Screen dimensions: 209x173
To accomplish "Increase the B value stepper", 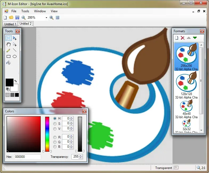I will coord(71,146).
